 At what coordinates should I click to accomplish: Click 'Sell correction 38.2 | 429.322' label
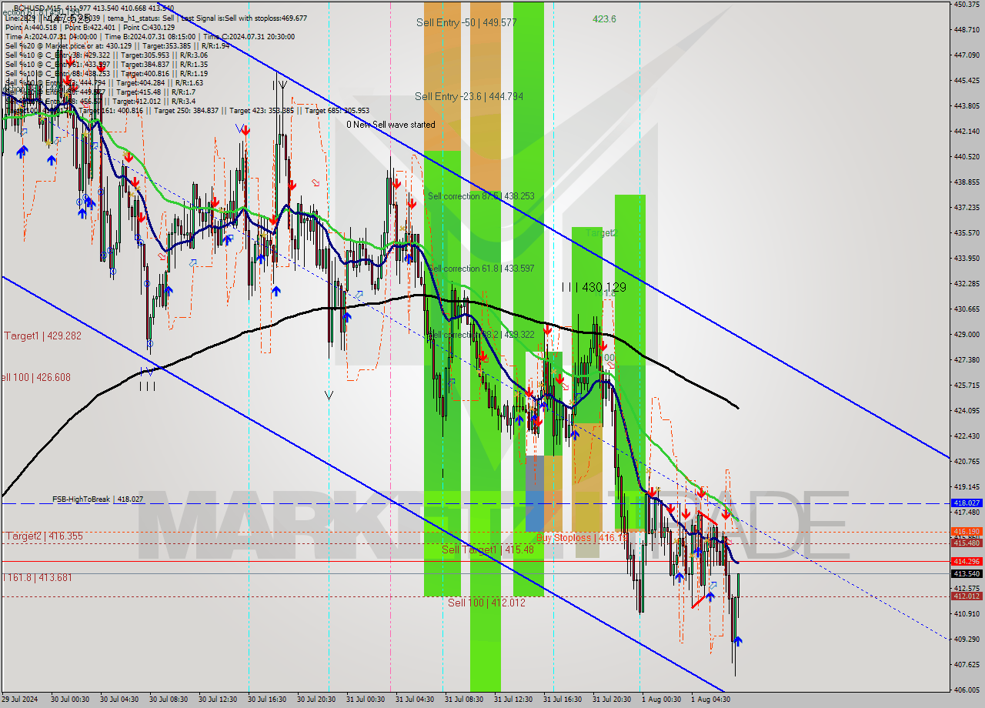point(481,335)
